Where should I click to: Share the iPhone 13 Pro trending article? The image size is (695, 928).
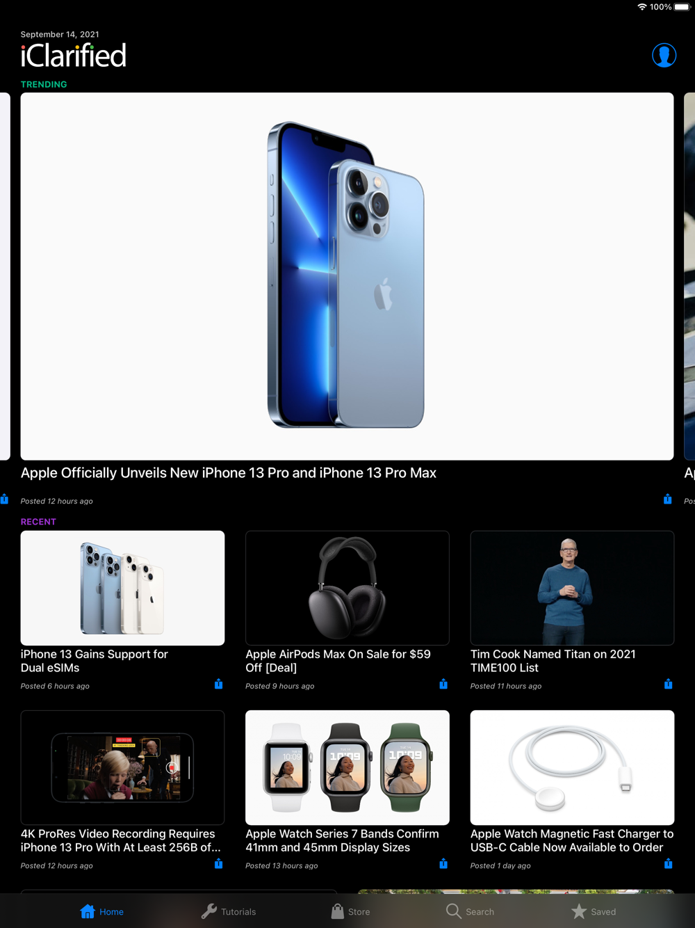pyautogui.click(x=667, y=499)
